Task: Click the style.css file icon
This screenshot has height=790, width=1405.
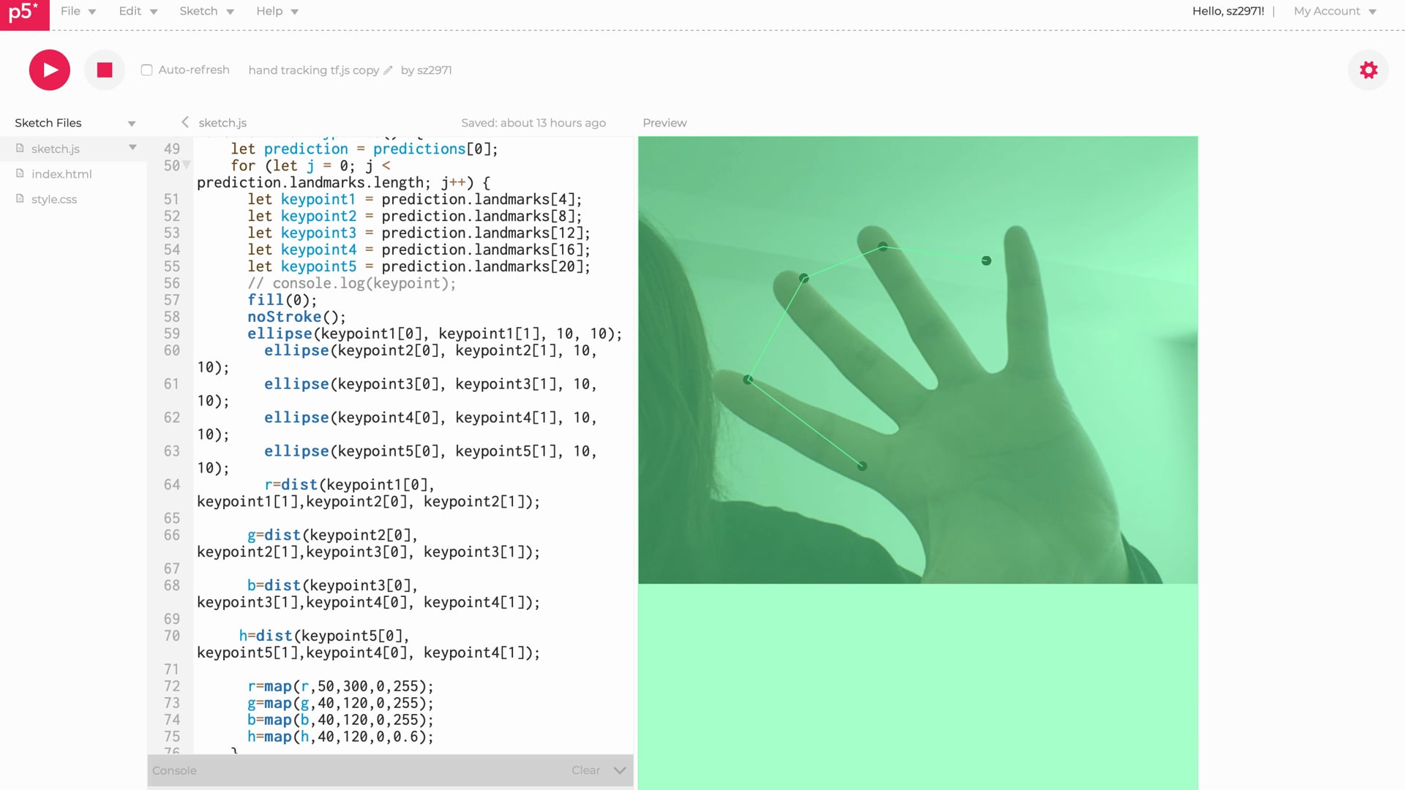Action: pos(20,199)
